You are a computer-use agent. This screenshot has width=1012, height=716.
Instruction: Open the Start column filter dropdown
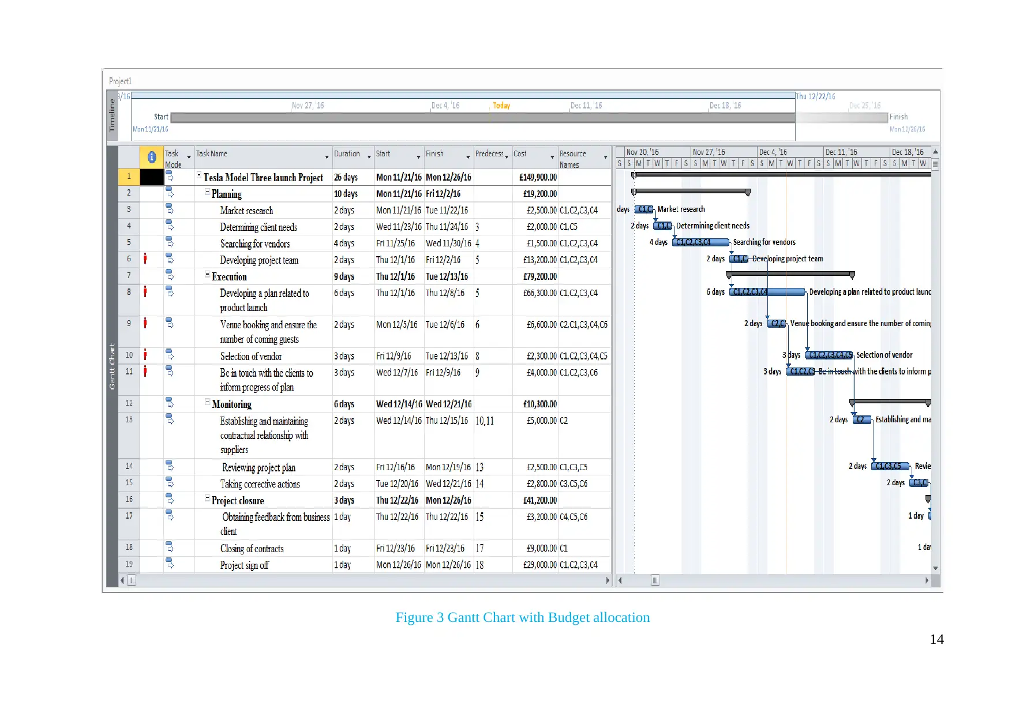tap(419, 157)
